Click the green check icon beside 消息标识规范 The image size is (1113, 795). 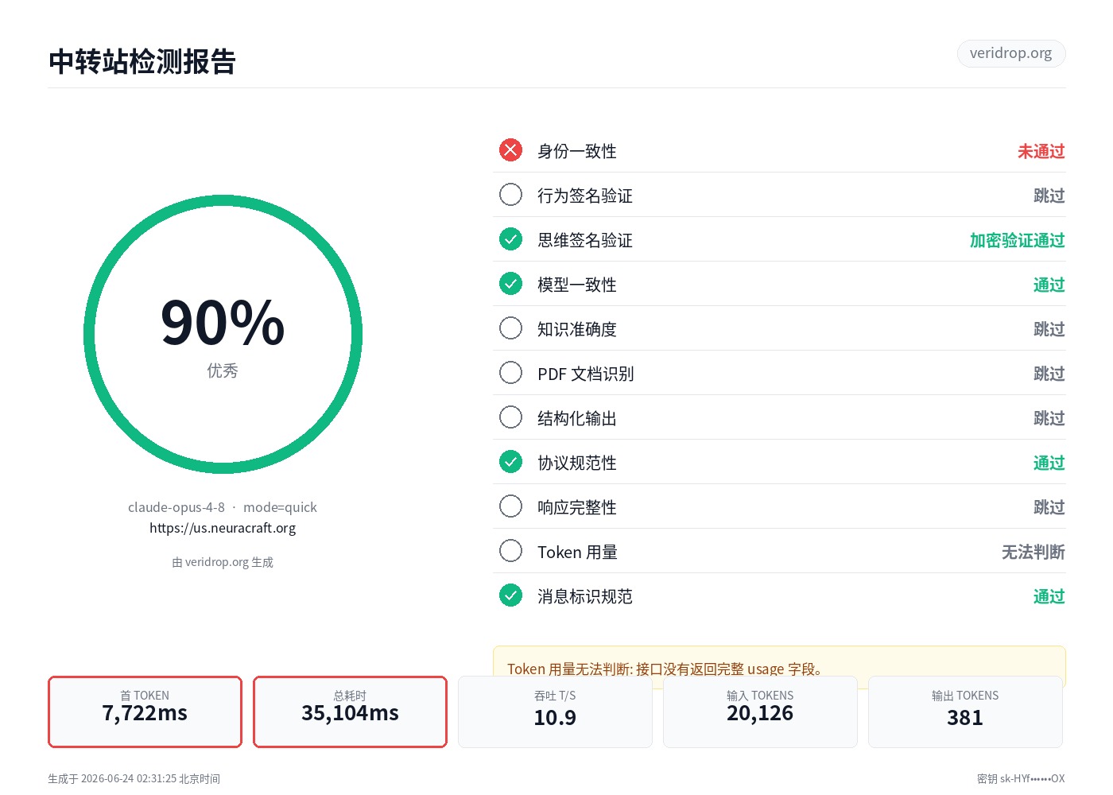(510, 595)
